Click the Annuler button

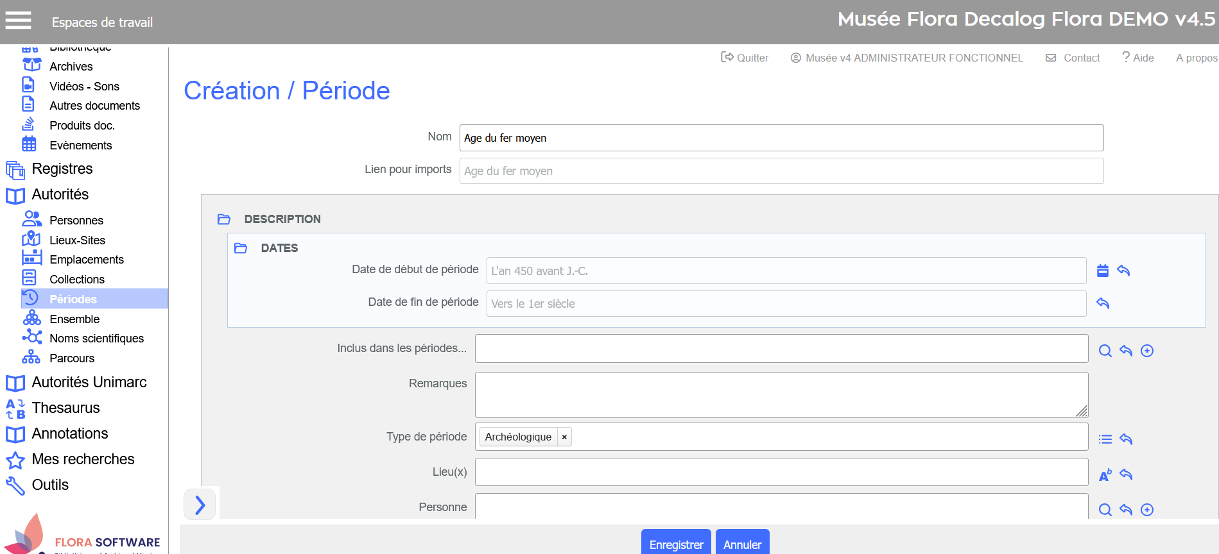[742, 544]
